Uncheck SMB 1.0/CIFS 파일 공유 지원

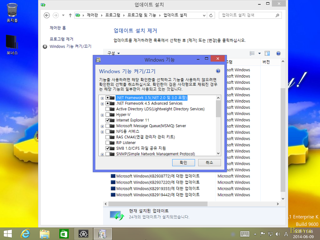(x=108, y=148)
